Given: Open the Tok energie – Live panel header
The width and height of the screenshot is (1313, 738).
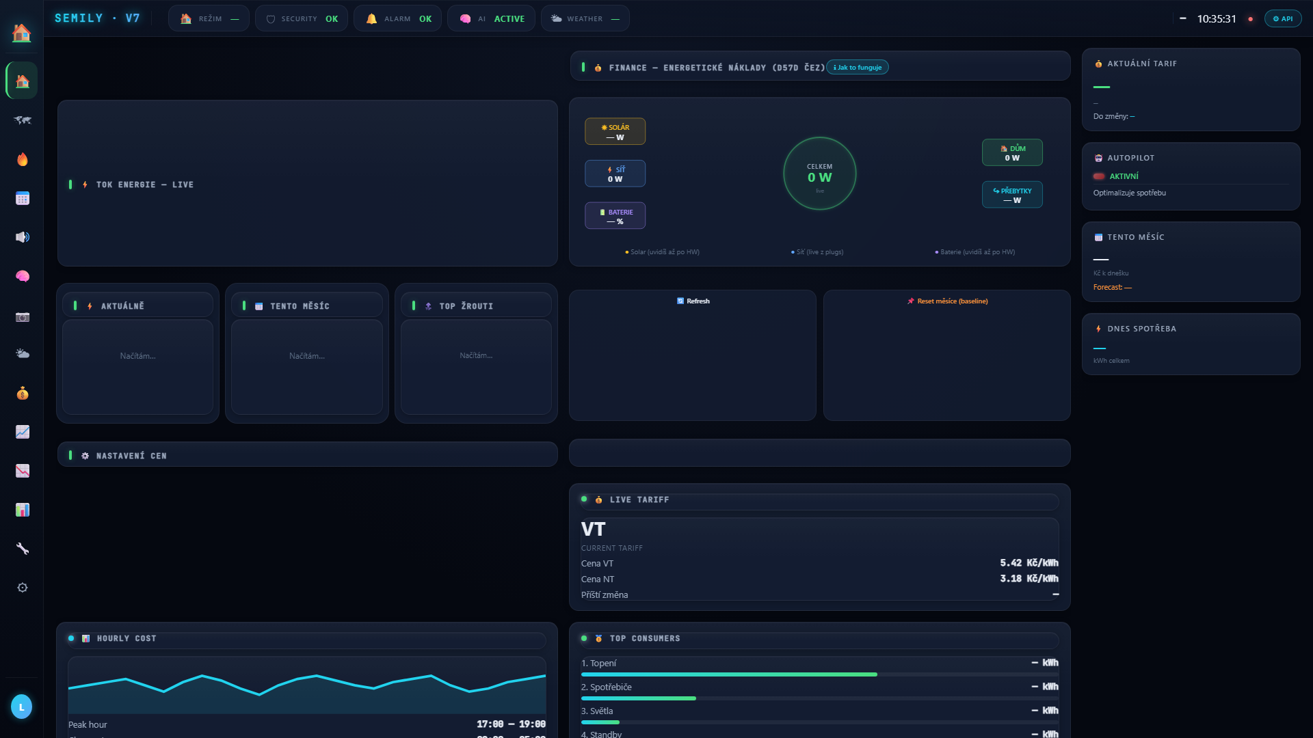Looking at the screenshot, I should [144, 184].
